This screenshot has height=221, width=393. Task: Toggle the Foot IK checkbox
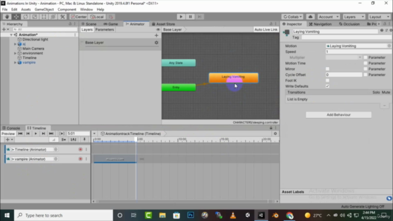327,80
